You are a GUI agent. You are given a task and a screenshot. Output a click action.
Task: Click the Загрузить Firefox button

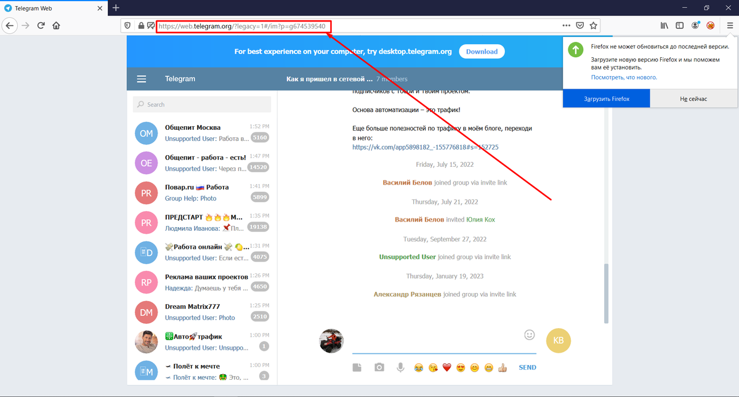[x=607, y=98]
